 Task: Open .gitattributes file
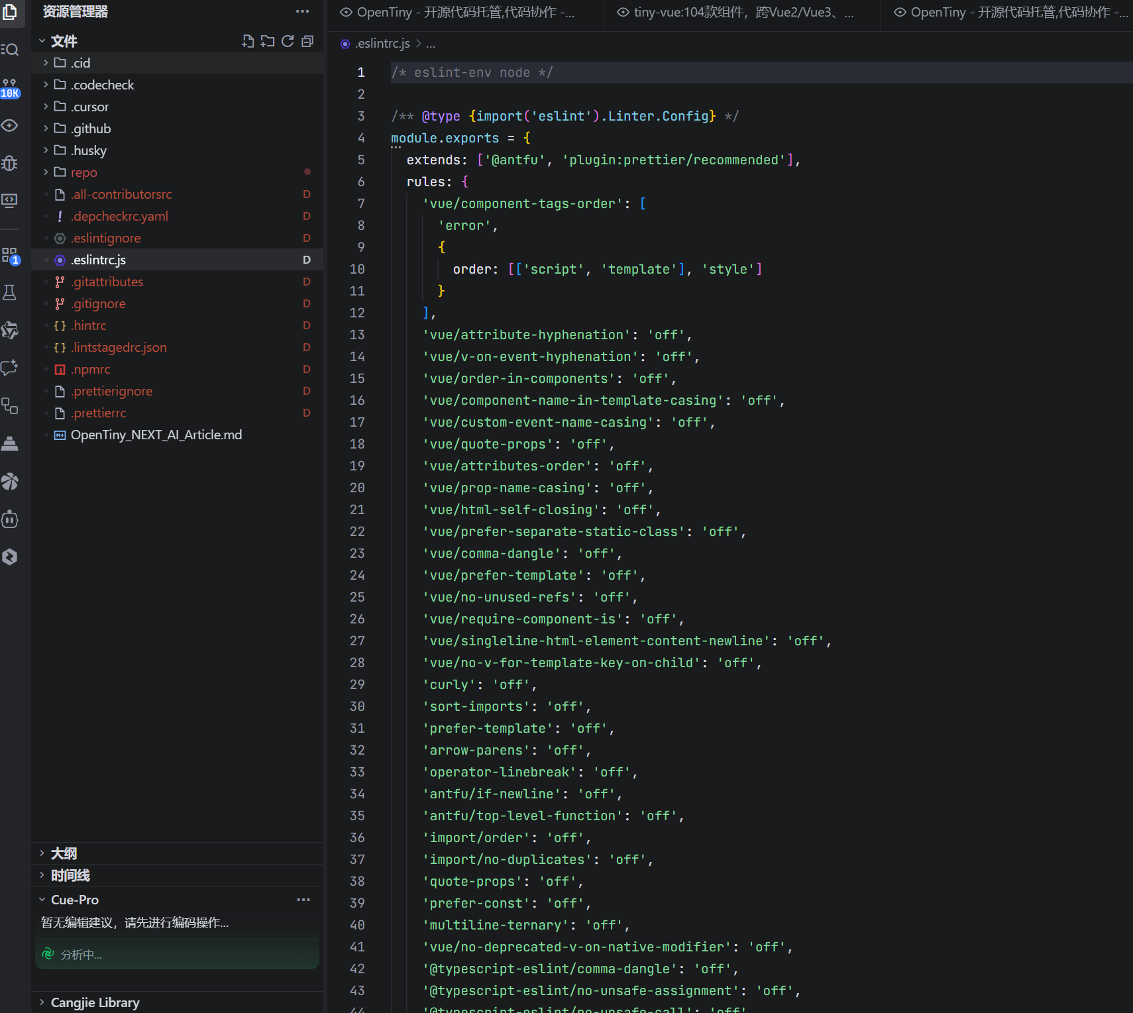tap(177, 282)
